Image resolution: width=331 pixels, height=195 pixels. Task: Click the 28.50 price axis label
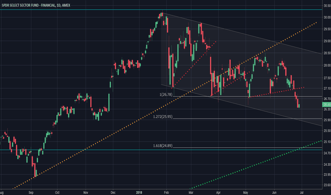point(327,53)
